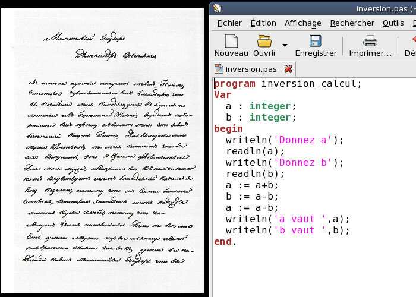This screenshot has width=416, height=297.
Task: Click the gedit application icon in the title bar
Action: 217,8
